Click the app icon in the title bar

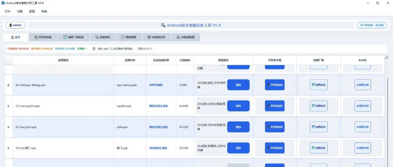coord(3,3)
